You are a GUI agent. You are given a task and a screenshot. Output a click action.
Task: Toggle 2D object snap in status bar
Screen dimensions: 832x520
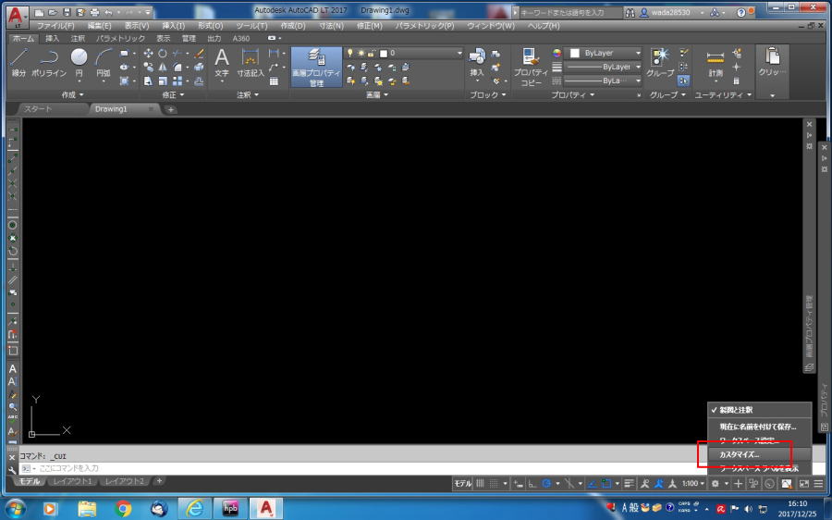[606, 483]
